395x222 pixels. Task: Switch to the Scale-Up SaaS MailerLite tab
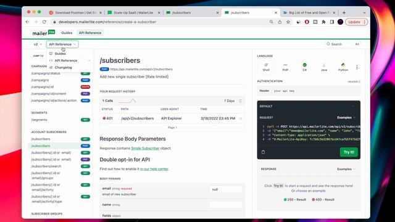(x=133, y=12)
